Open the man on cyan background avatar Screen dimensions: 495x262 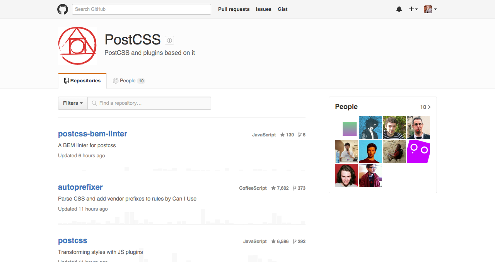[370, 151]
